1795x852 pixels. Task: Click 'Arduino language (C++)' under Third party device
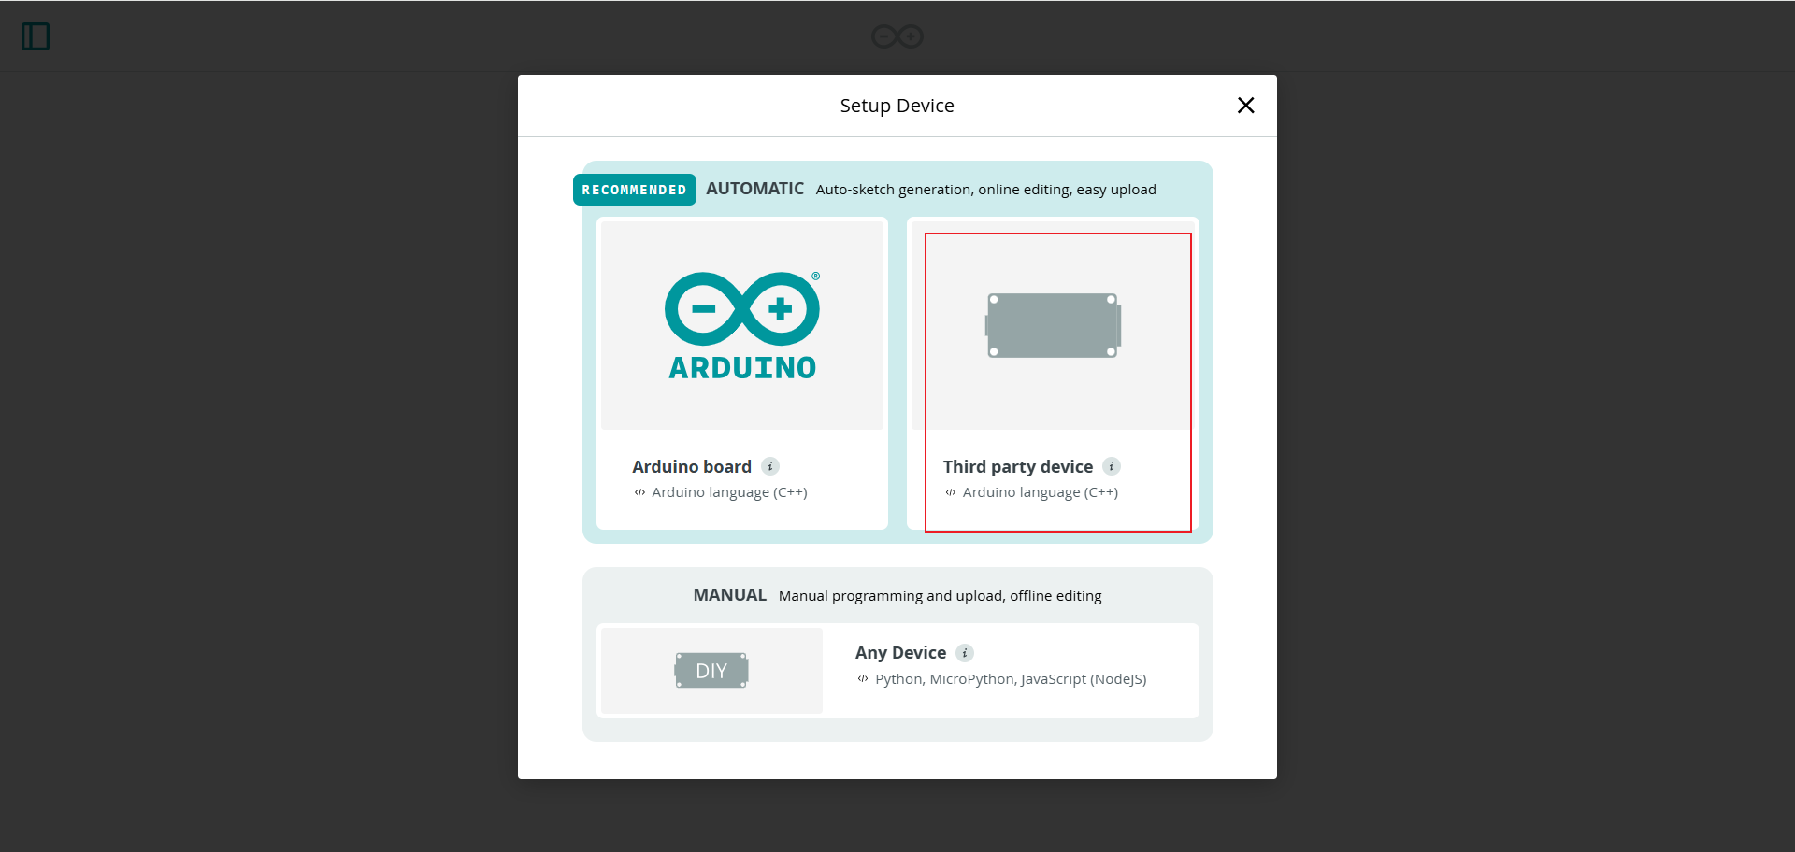coord(1041,492)
